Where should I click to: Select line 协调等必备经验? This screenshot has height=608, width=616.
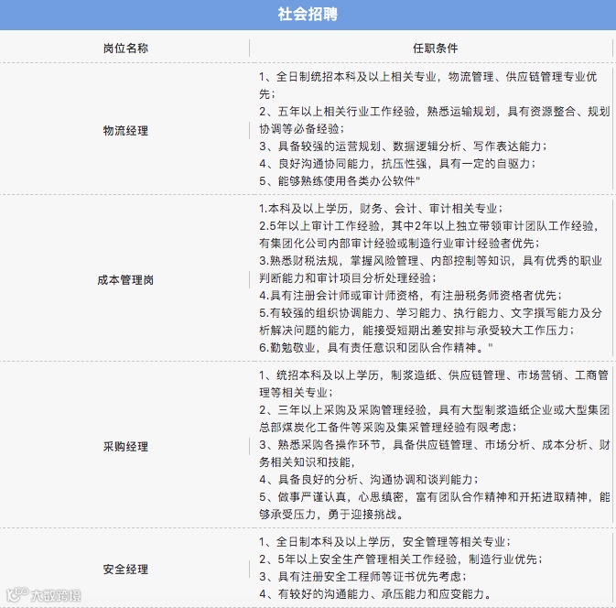[302, 128]
